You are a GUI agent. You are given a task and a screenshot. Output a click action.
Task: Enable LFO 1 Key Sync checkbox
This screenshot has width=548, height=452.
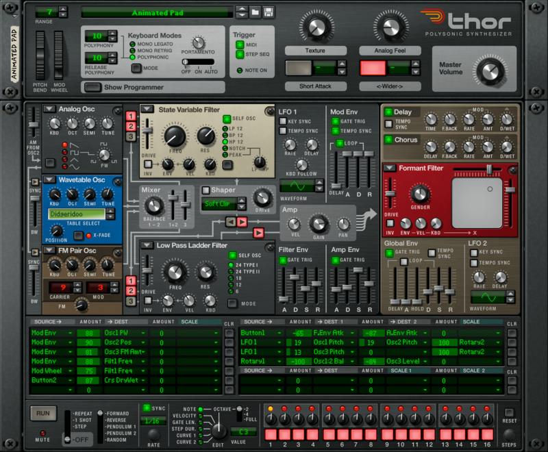(x=284, y=121)
